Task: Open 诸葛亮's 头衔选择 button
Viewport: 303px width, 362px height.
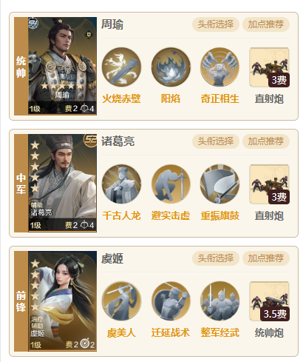Action: [x=216, y=141]
